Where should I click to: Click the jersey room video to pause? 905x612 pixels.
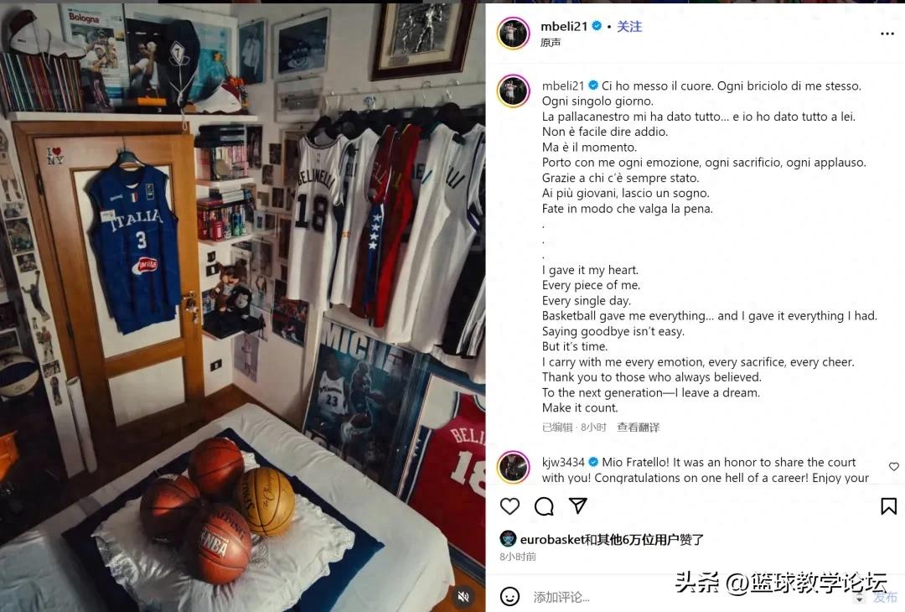click(242, 308)
